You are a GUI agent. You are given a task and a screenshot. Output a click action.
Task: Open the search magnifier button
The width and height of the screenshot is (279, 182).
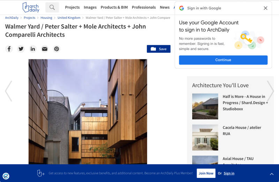tap(52, 7)
